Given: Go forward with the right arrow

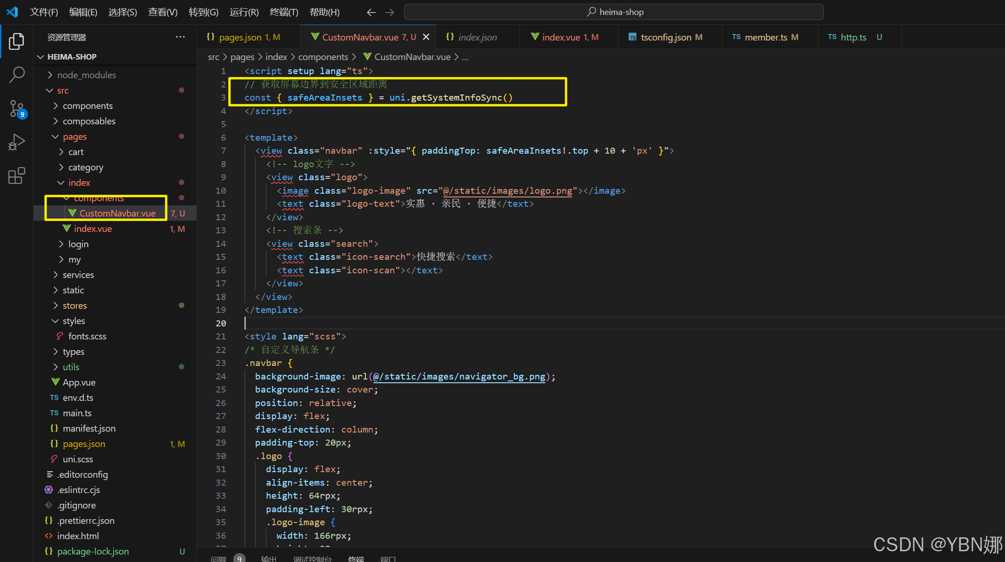Looking at the screenshot, I should tap(390, 12).
